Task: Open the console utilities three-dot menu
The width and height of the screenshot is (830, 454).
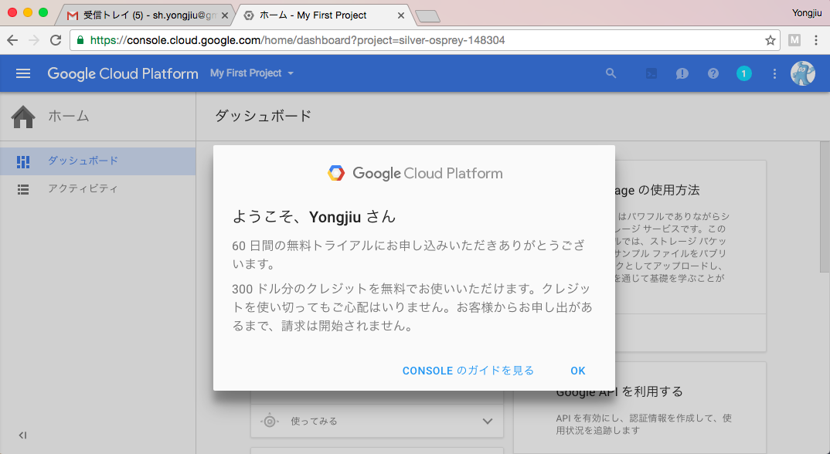Action: (x=774, y=73)
